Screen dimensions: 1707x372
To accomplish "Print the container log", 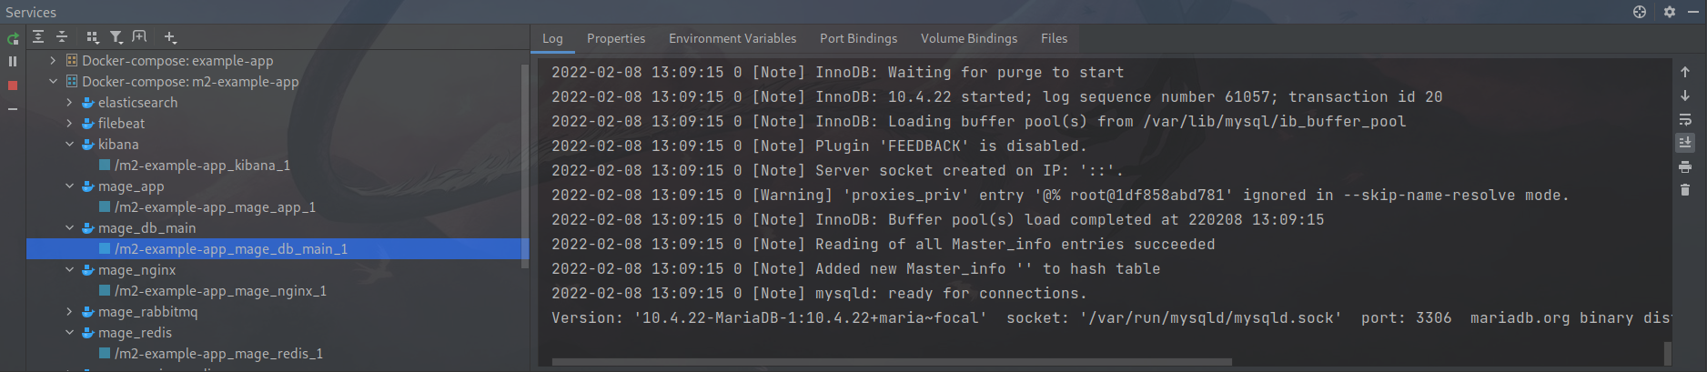I will point(1685,167).
